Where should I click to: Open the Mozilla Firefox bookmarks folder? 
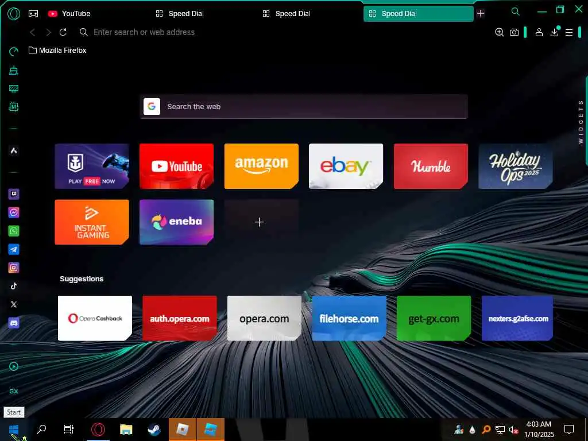tap(57, 51)
